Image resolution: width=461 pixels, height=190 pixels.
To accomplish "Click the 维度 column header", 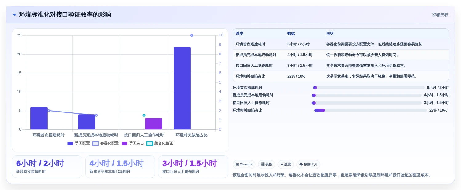I will [239, 33].
